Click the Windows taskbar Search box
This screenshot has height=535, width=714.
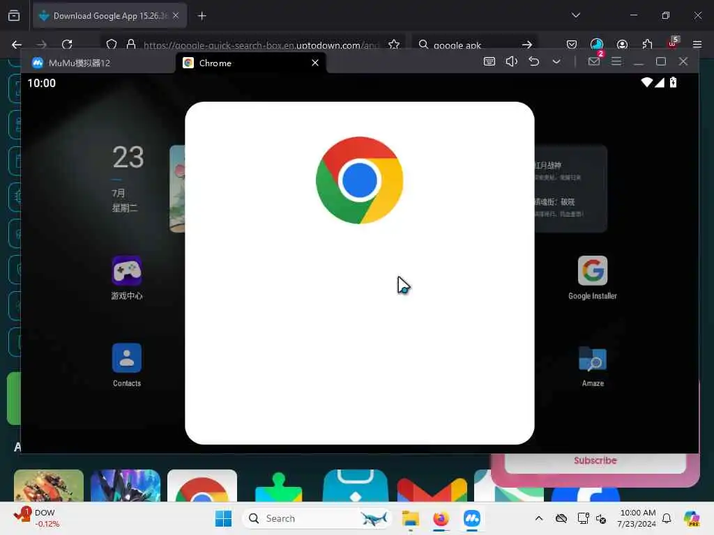point(317,518)
